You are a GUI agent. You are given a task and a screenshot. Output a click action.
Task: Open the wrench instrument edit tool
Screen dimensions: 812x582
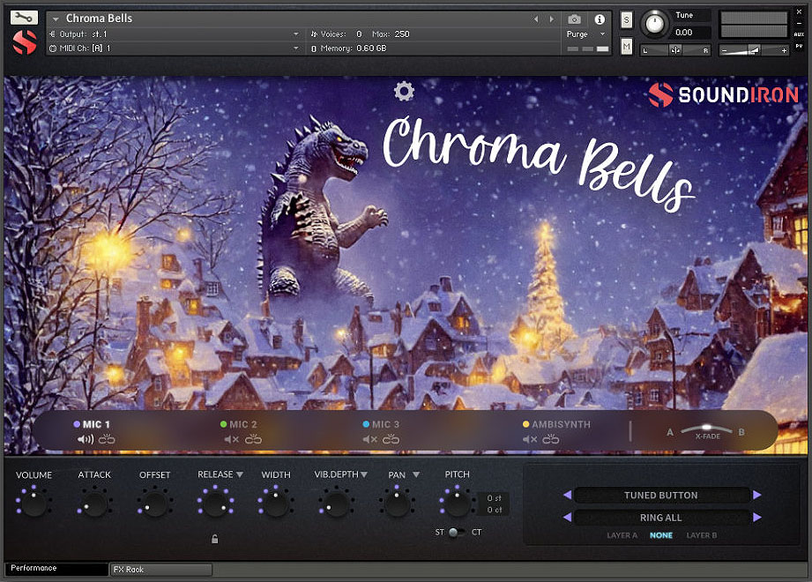tap(24, 18)
